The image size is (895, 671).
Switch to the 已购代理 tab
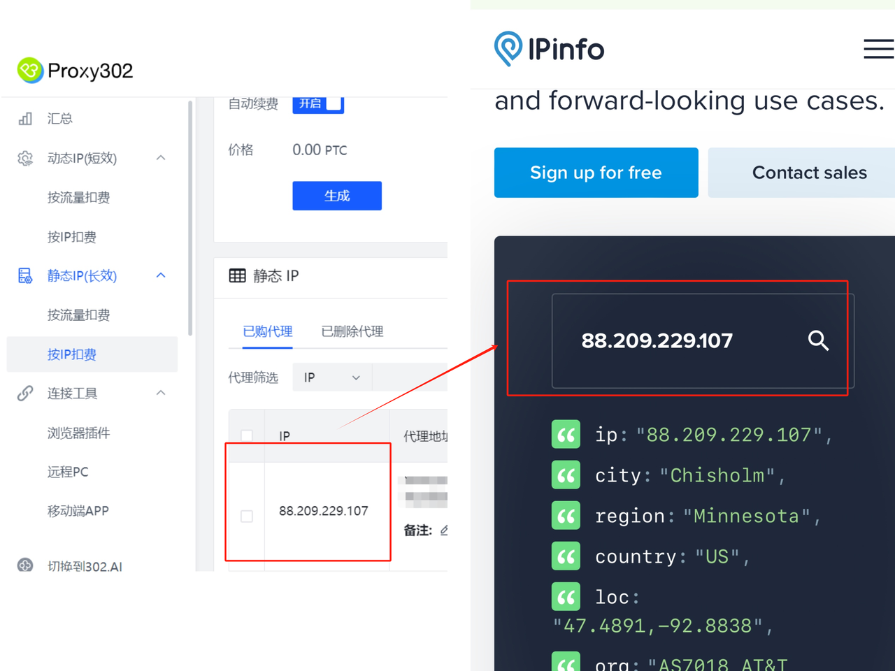[x=267, y=331]
